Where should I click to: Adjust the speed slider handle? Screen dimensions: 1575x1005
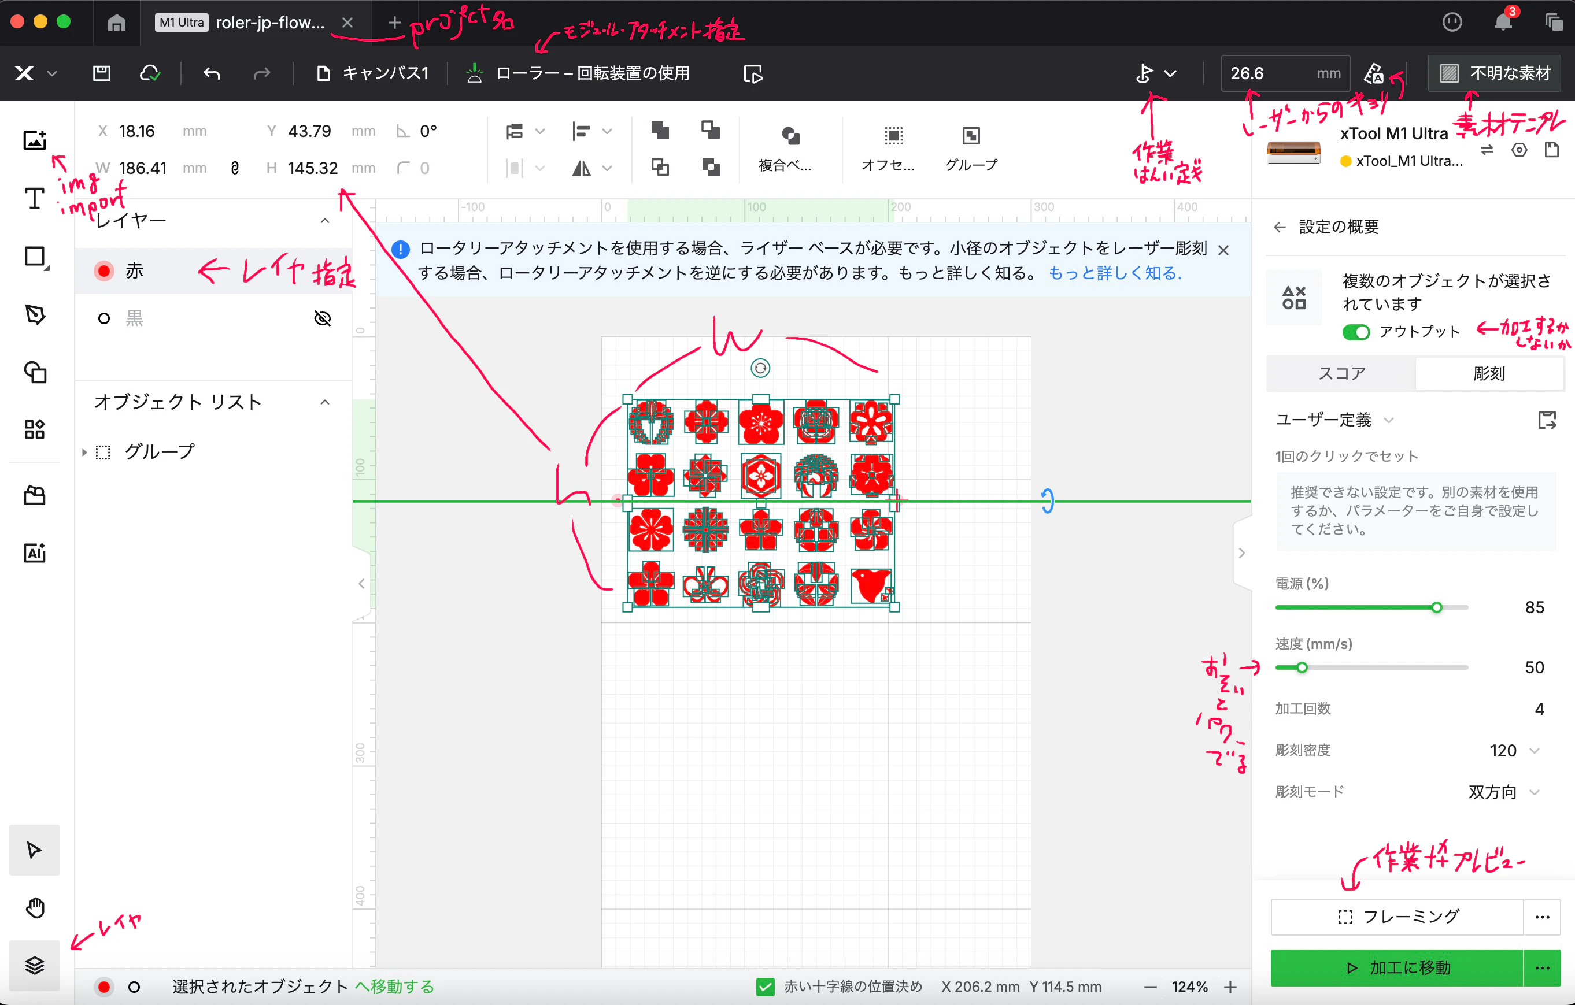(x=1302, y=667)
